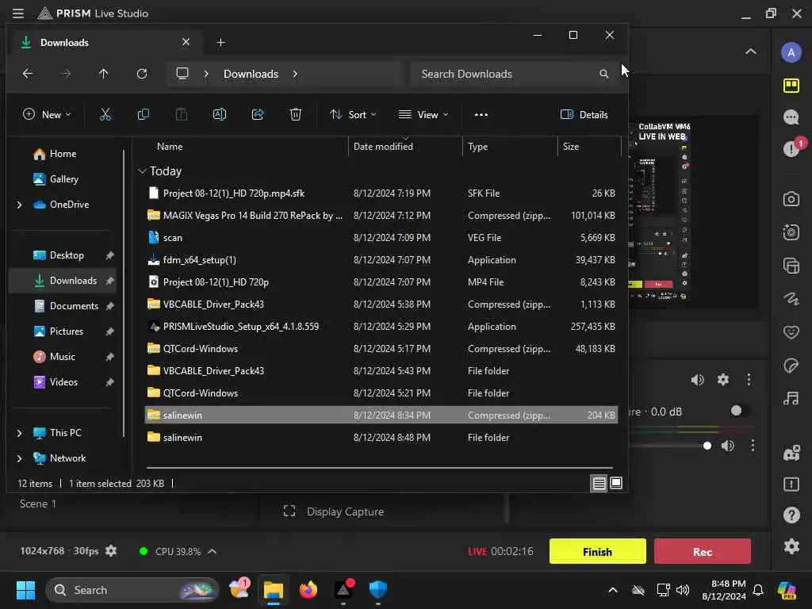Select Project 08-12(1)_HD 720p.mp4.sfk file
This screenshot has height=609, width=812.
point(381,193)
